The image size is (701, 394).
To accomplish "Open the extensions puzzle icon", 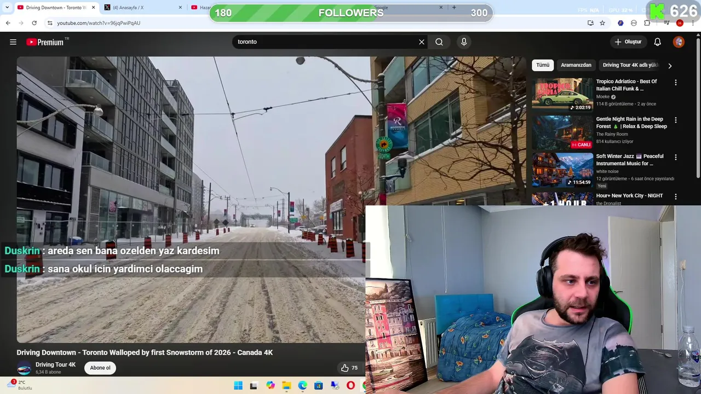I will [647, 23].
